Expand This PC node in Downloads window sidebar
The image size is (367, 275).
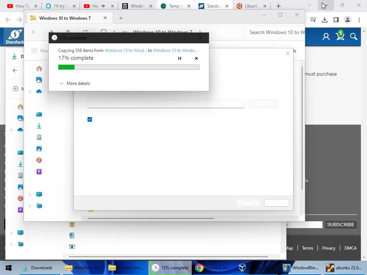pos(11,233)
